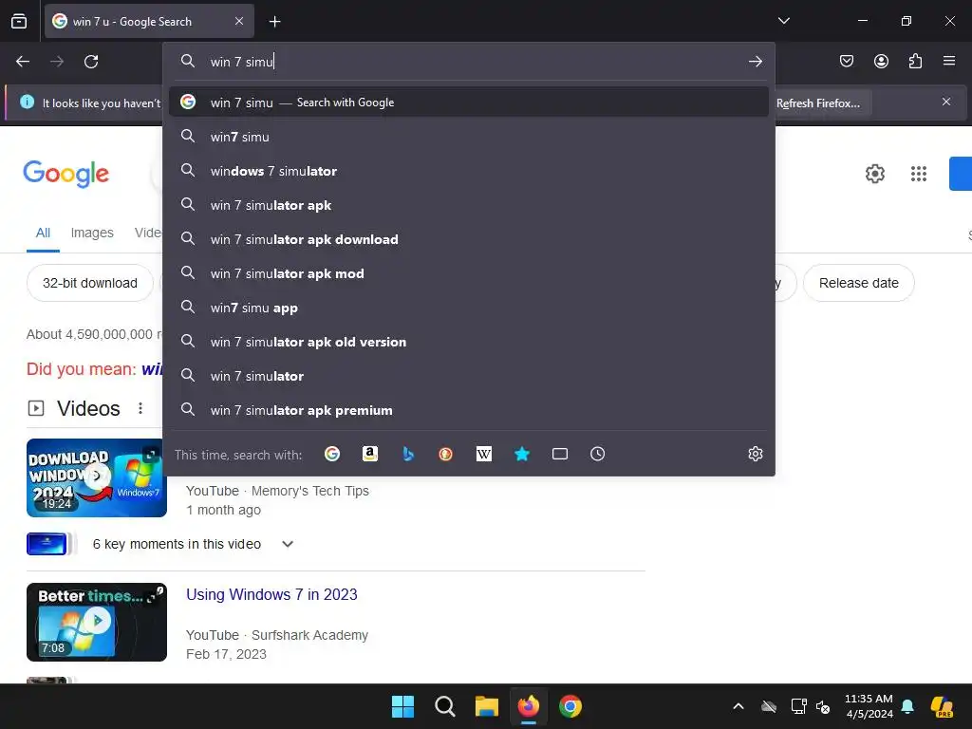Viewport: 972px width, 729px height.
Task: Open Firefox View icon in tab bar
Action: click(x=19, y=21)
